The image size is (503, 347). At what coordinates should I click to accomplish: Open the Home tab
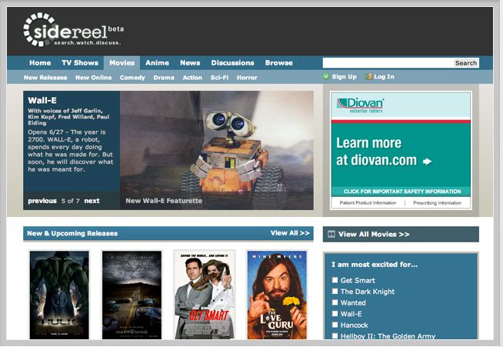tap(40, 63)
